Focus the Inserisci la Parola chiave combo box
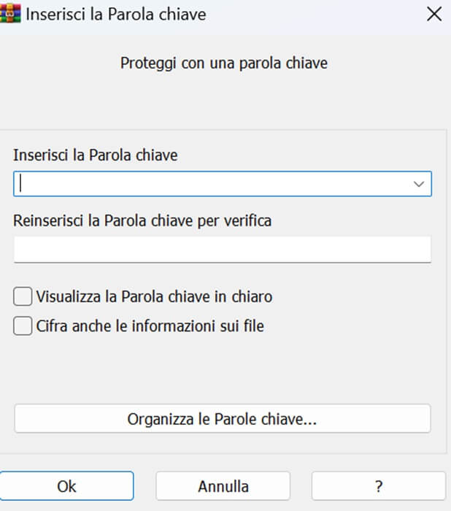 click(212, 184)
